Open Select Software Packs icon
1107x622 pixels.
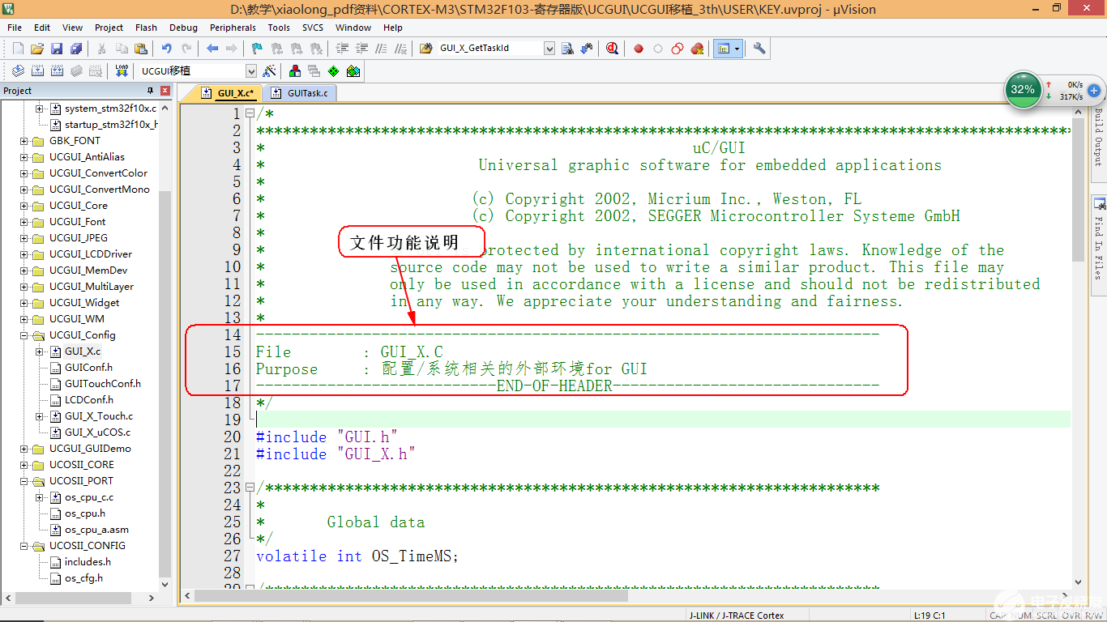click(353, 71)
